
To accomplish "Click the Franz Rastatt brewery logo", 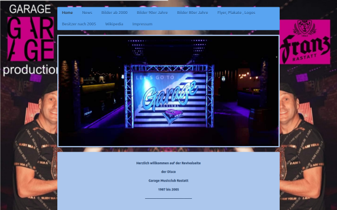I will tap(305, 42).
